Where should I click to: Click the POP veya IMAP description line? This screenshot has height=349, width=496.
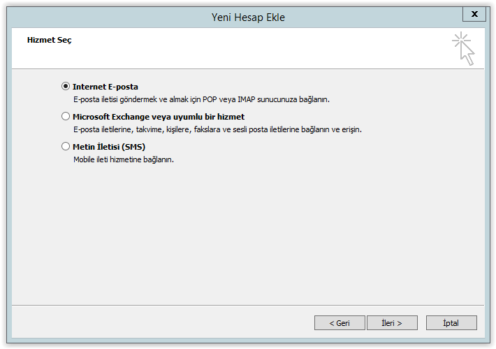tap(201, 99)
